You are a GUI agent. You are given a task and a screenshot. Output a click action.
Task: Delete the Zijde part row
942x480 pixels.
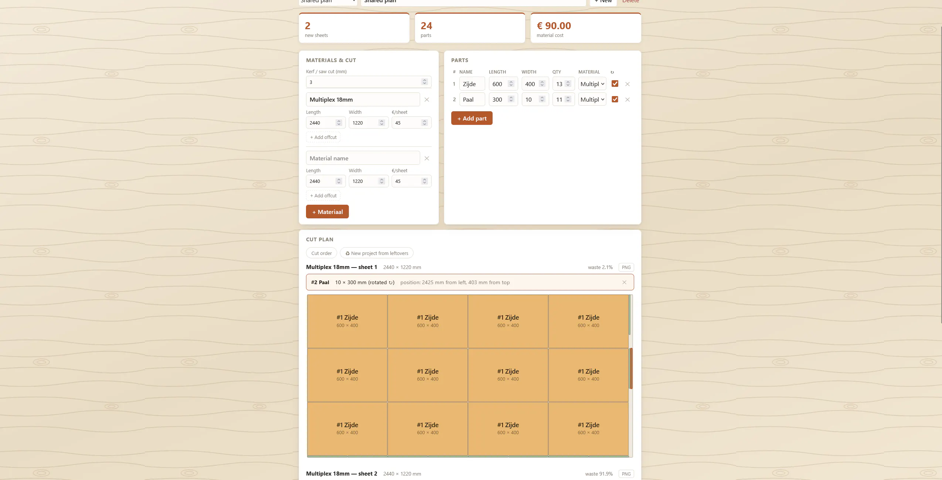pos(627,84)
